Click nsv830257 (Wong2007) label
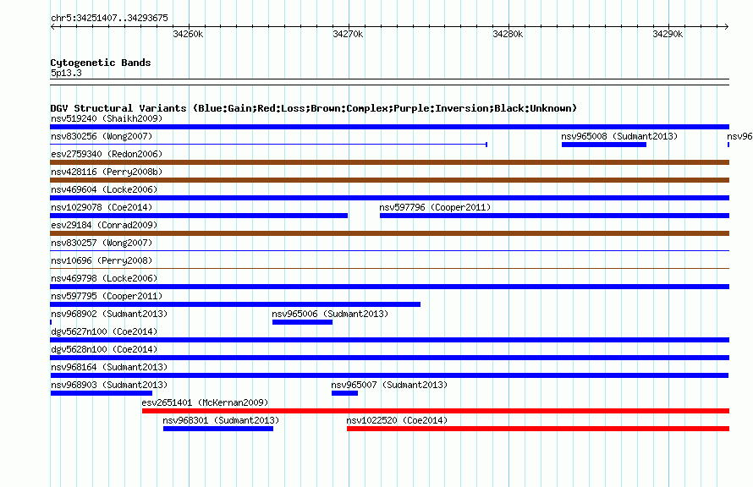Screen dimensions: 753x487 pyautogui.click(x=102, y=243)
